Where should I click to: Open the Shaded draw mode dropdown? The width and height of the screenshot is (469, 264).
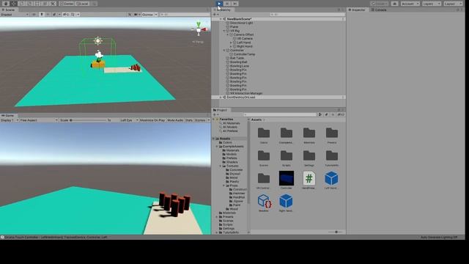point(15,15)
